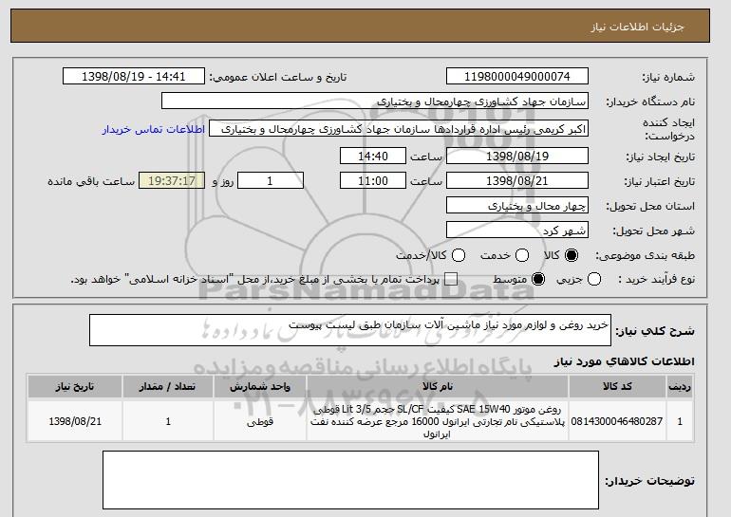
Task: Select the خدمت radio button
Action: pyautogui.click(x=522, y=255)
